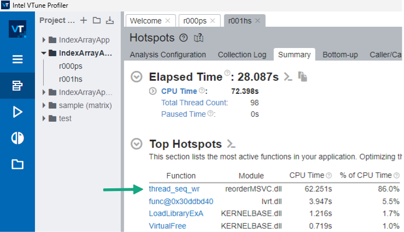This screenshot has width=404, height=232.
Task: Click the Function column header
Action: tap(181, 176)
